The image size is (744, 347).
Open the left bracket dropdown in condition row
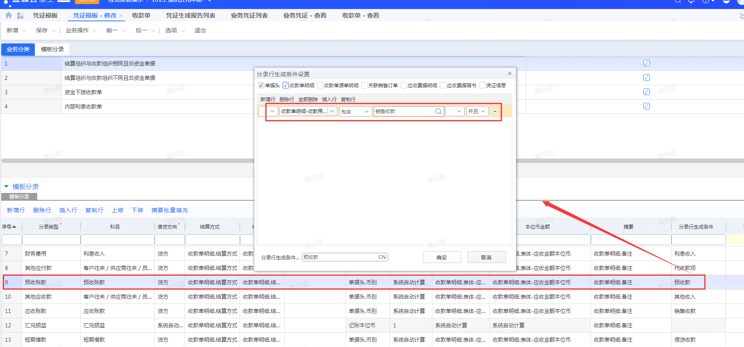[x=272, y=111]
